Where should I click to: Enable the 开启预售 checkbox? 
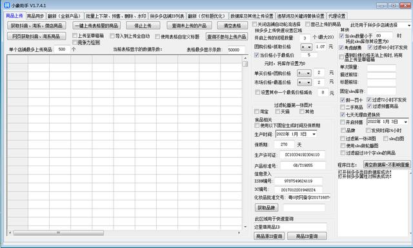point(343,122)
